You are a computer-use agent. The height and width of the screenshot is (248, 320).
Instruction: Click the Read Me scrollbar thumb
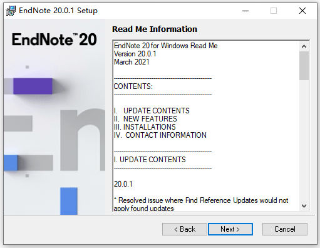click(304, 66)
